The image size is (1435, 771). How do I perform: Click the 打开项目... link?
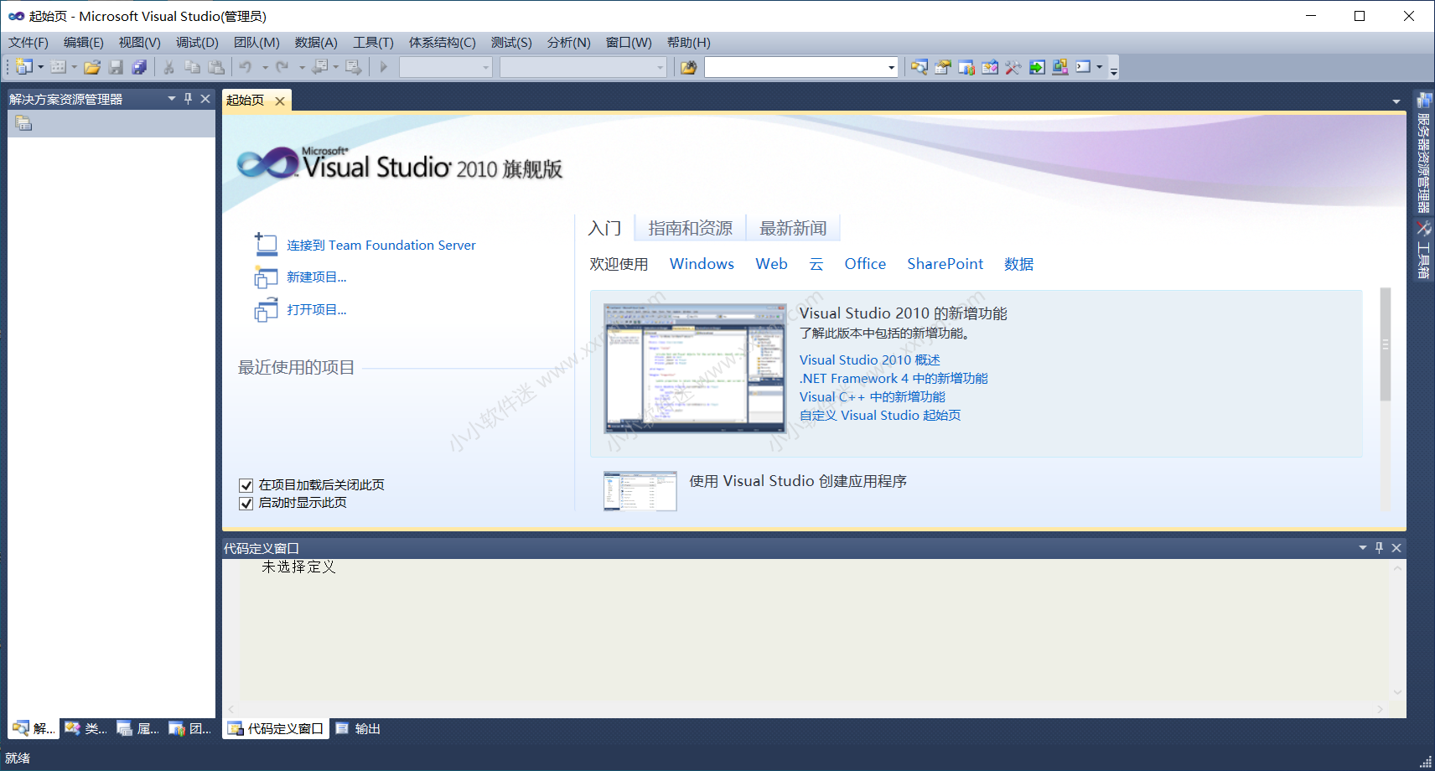point(316,310)
